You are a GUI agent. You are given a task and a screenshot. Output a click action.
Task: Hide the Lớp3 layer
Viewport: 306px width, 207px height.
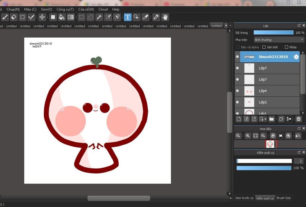tap(237, 102)
